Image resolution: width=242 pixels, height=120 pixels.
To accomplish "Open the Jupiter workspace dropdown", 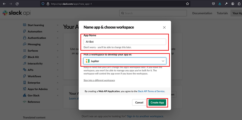I will tap(125, 61).
